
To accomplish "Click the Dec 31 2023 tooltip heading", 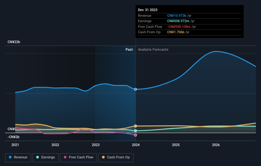I will click(x=148, y=10).
